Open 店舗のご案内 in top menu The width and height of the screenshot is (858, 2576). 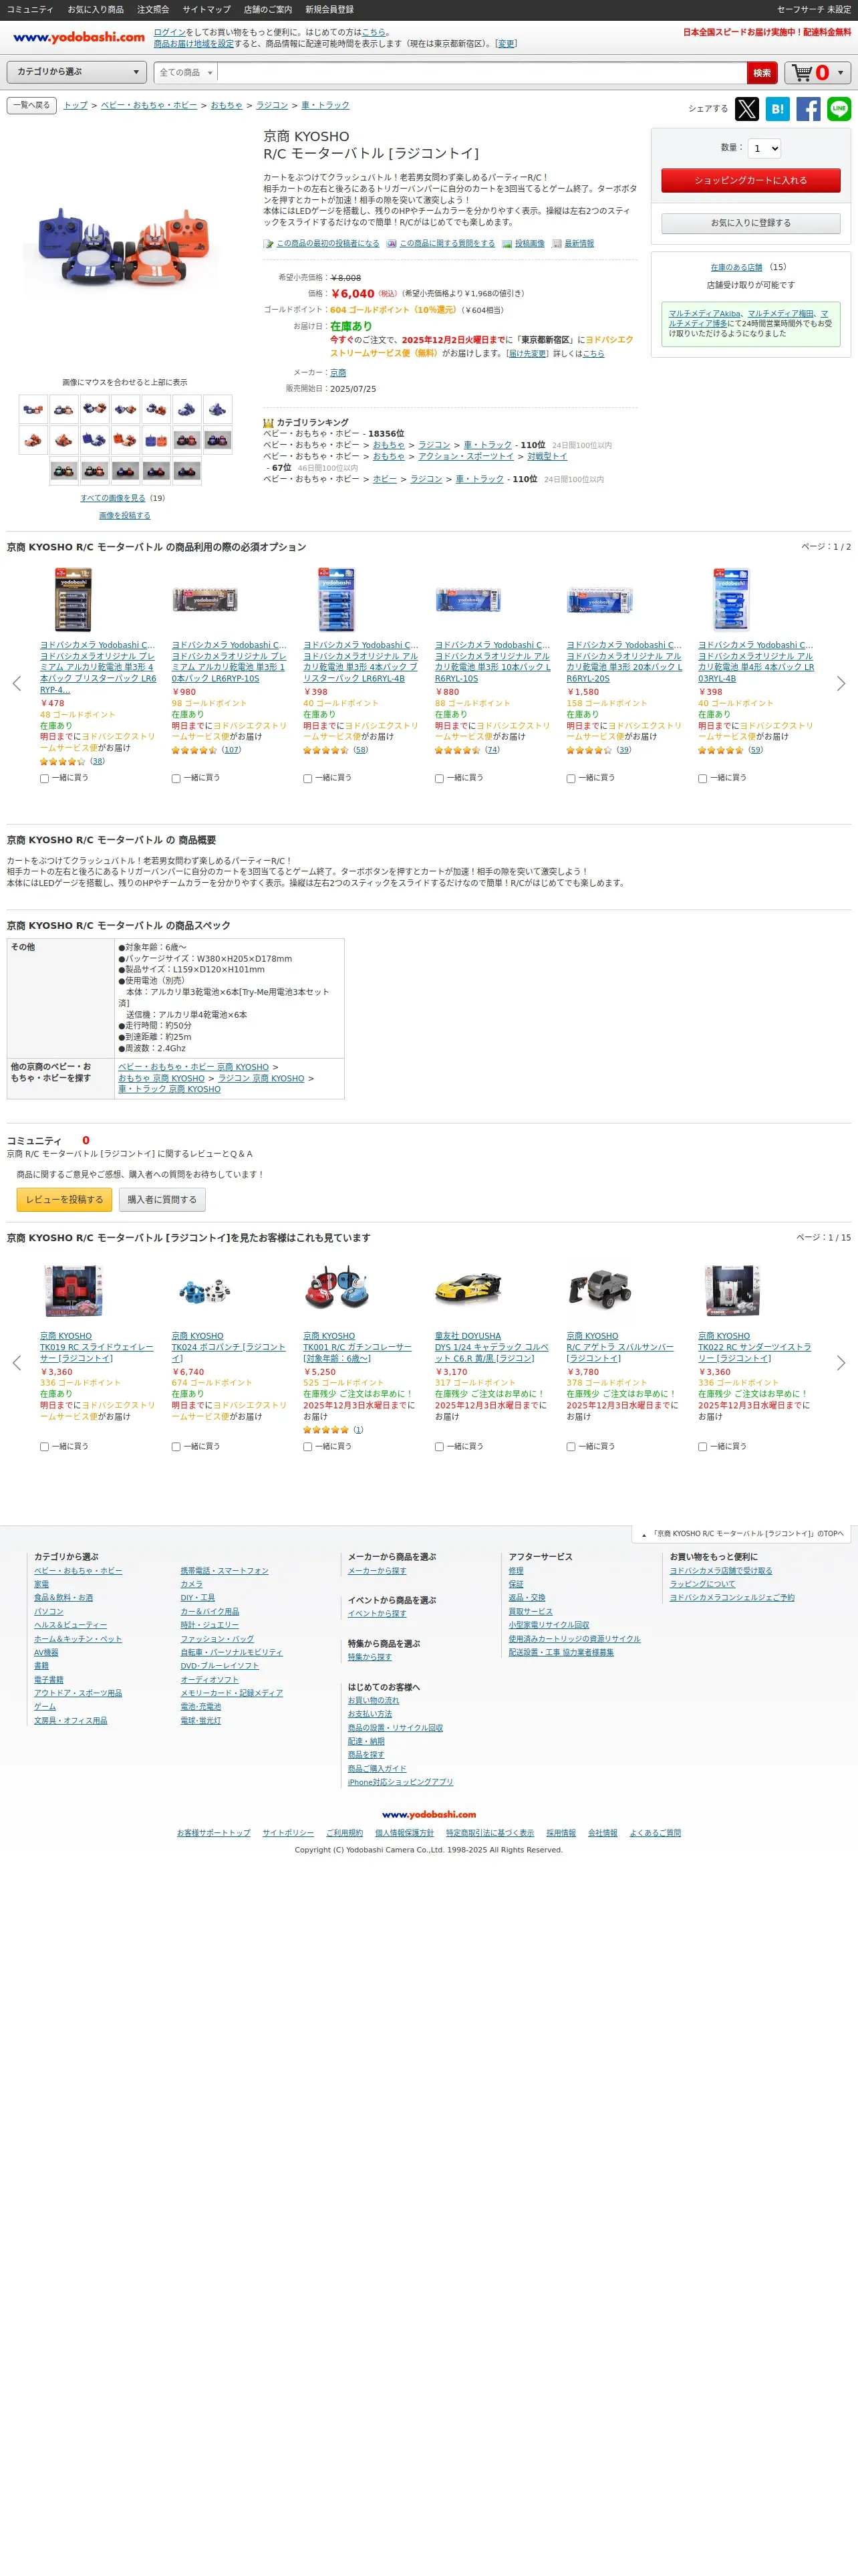click(x=268, y=9)
